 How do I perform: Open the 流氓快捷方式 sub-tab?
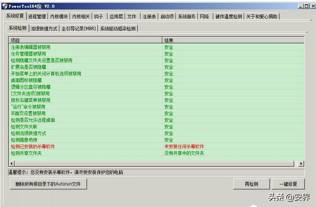44,29
